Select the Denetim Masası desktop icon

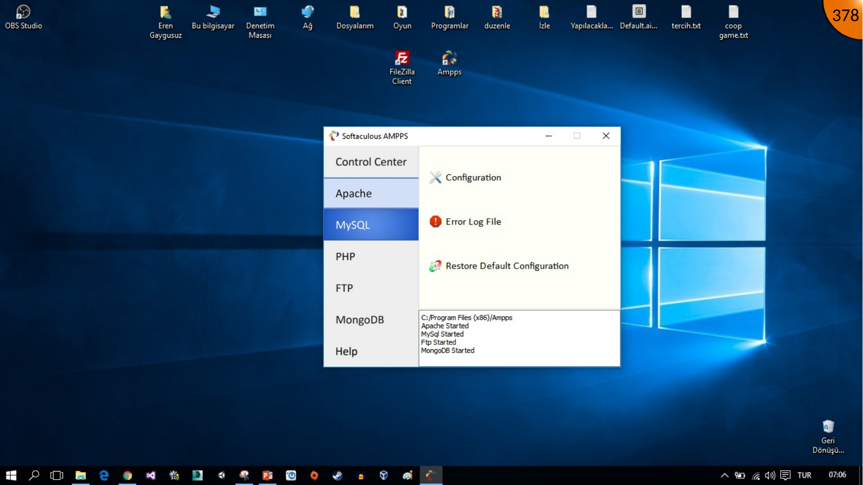pos(260,22)
